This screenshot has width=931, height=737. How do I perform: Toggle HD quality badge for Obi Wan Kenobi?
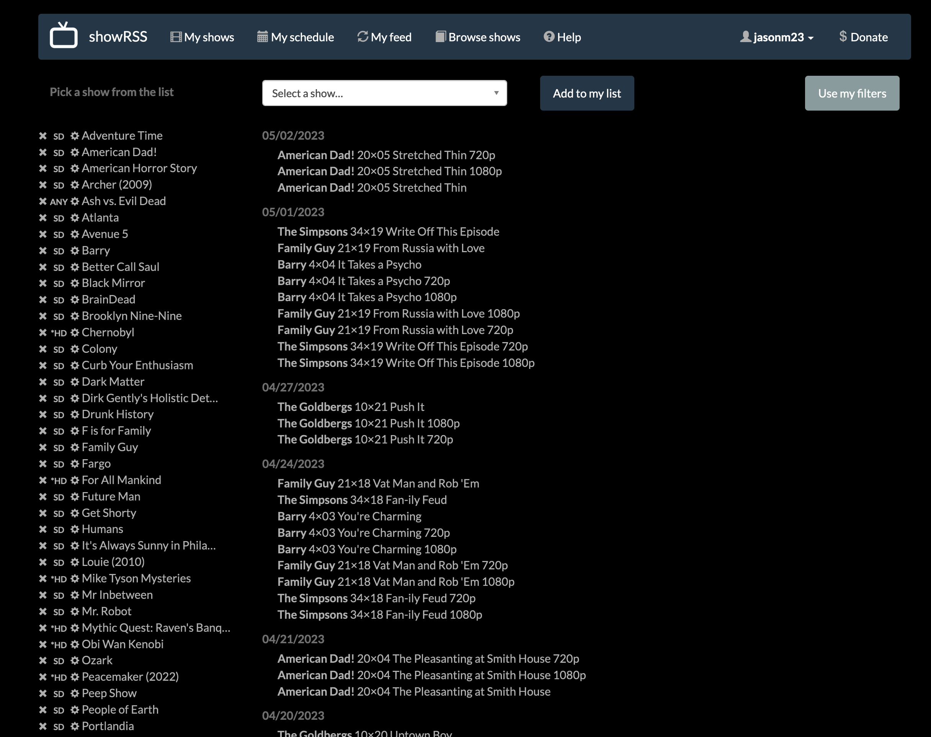point(59,645)
